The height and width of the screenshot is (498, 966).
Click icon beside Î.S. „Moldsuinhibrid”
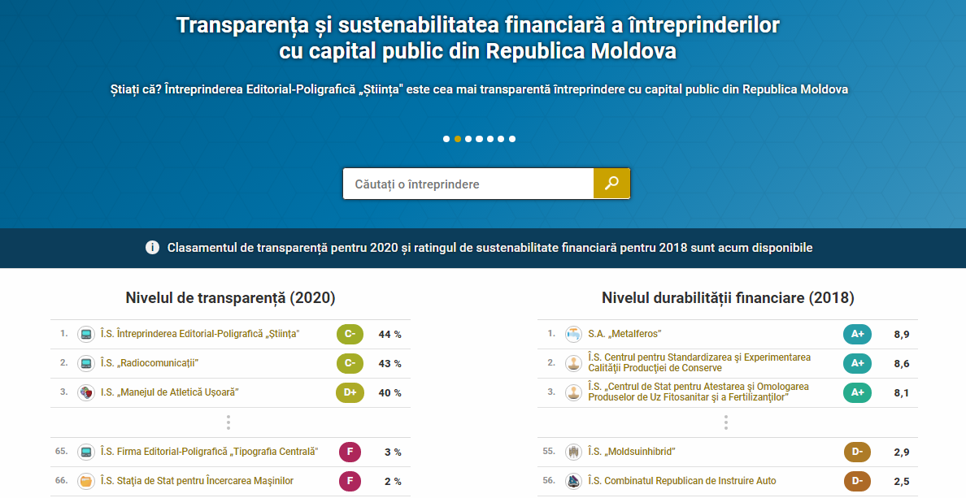(573, 452)
